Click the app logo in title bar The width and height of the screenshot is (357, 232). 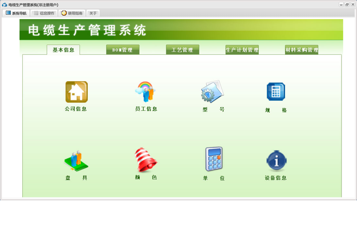(x=5, y=5)
